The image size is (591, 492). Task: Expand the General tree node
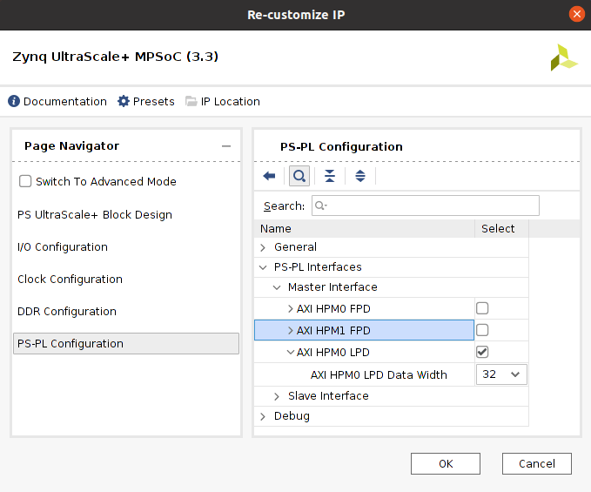tap(263, 247)
